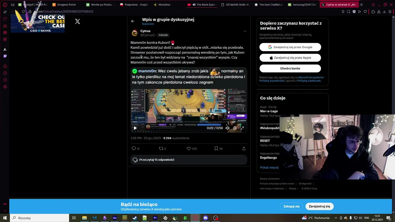This screenshot has height=222, width=395.
Task: Click Zarejestruj się przez Apple
Action: [290, 58]
